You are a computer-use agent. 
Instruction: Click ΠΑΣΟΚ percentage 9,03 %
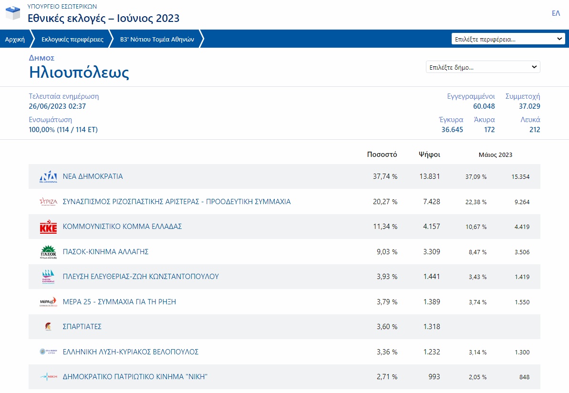(387, 251)
